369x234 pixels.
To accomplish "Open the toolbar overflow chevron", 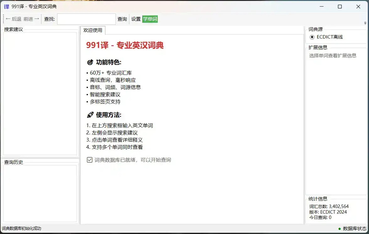I will [365, 22].
